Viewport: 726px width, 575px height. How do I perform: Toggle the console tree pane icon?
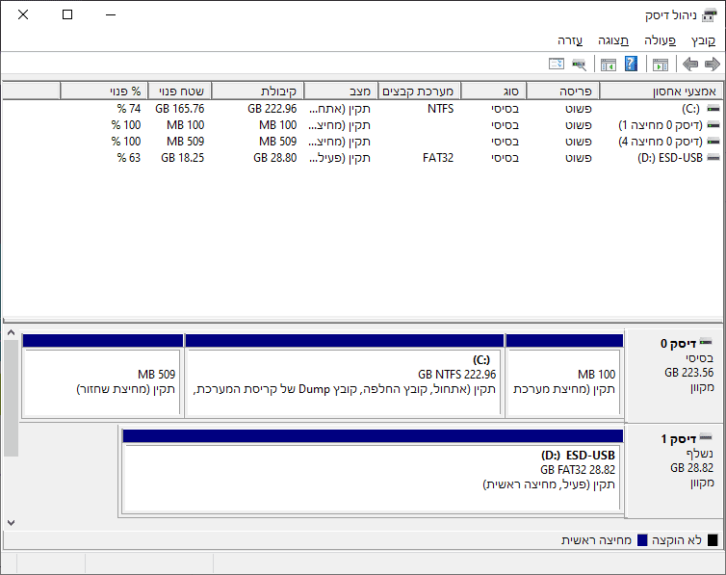pyautogui.click(x=661, y=64)
